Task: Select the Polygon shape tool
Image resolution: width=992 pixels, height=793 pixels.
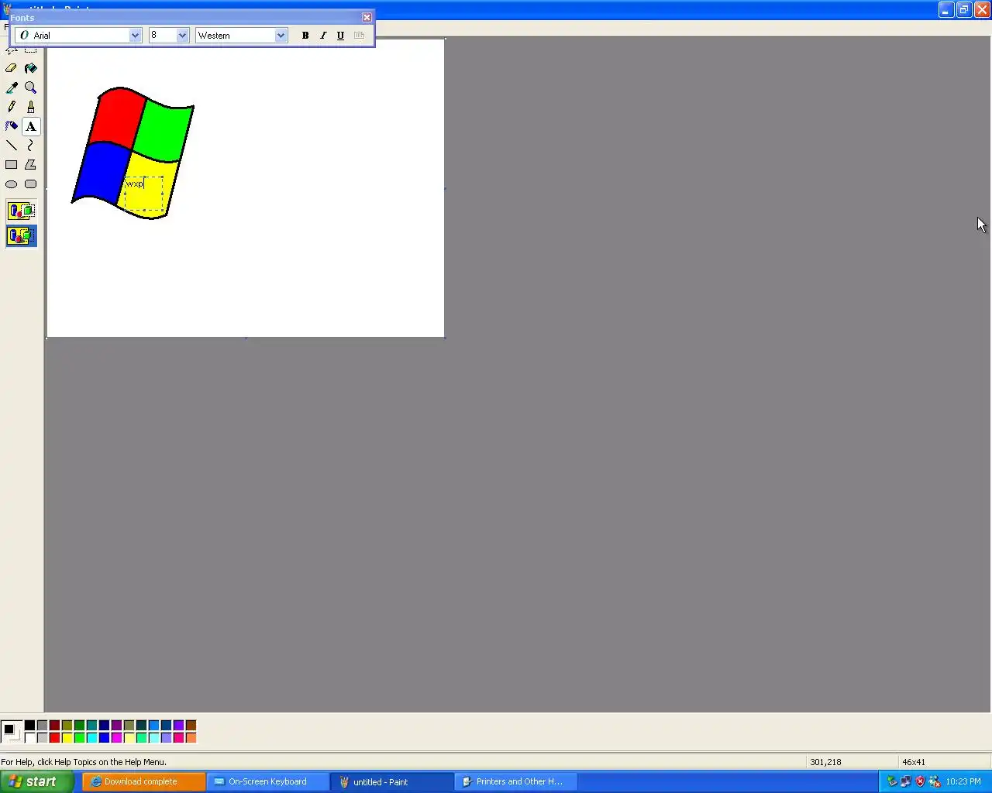Action: 31,165
